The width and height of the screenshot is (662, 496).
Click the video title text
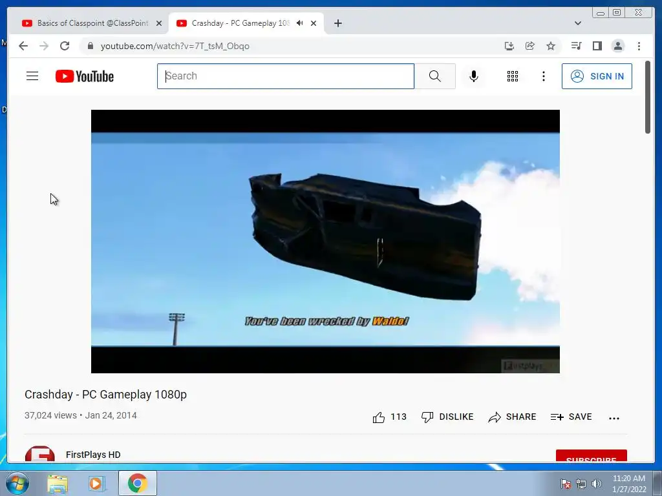pyautogui.click(x=105, y=395)
